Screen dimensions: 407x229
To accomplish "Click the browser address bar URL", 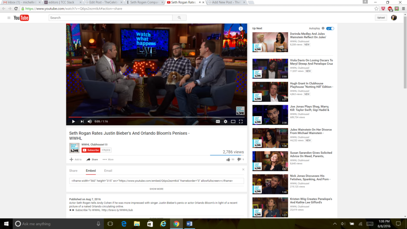I will (74, 9).
